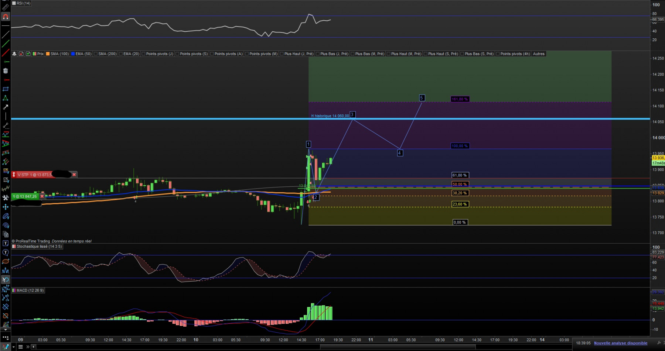This screenshot has width=665, height=351.
Task: Select the arrow drawing tool
Action: tap(6, 107)
